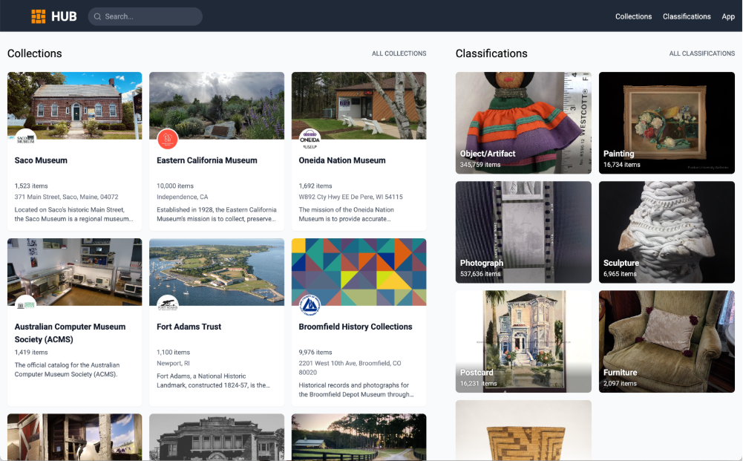Open the Photograph classification tile

coord(523,232)
